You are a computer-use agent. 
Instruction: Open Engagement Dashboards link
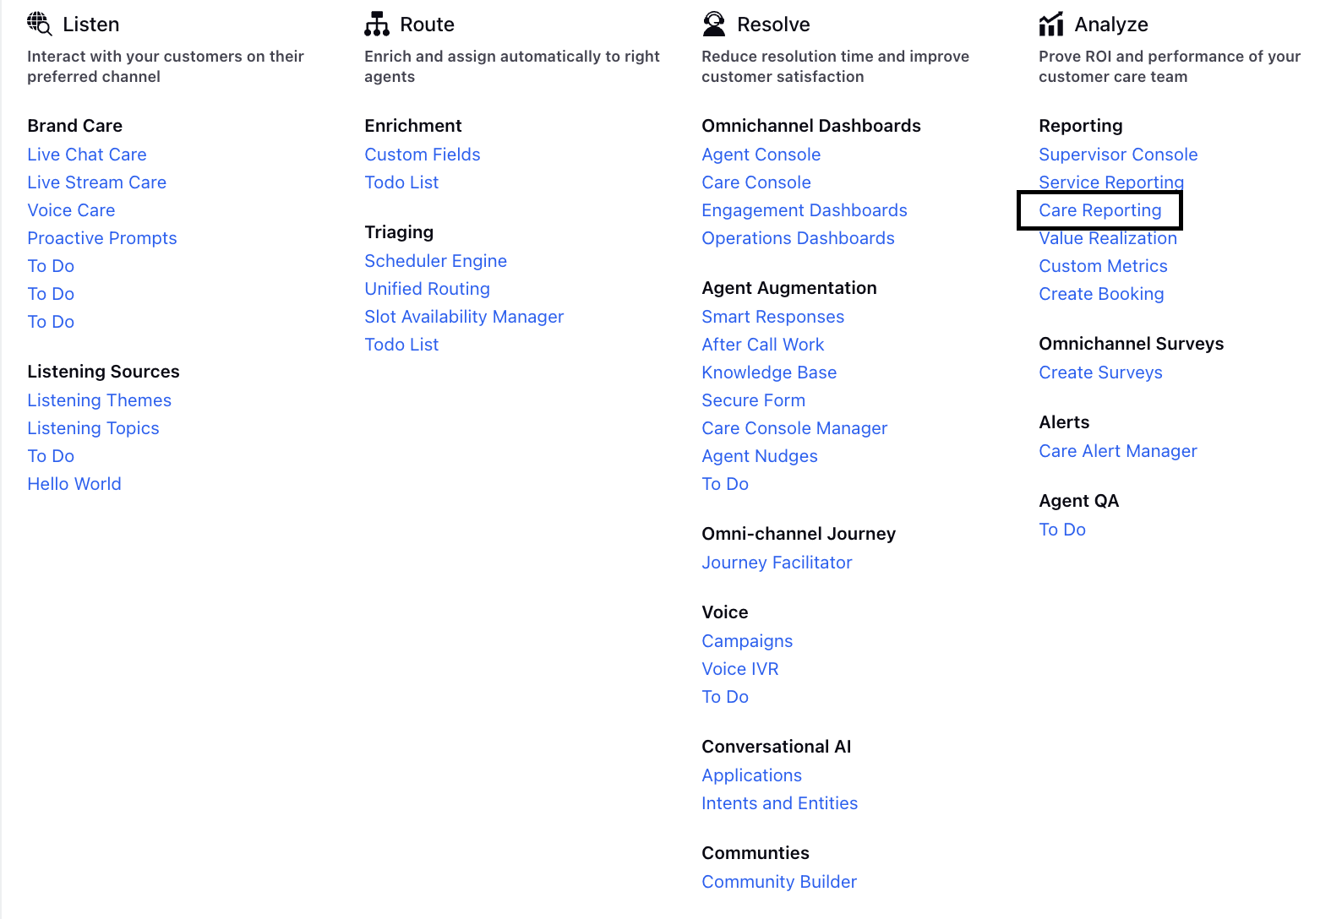(x=805, y=210)
